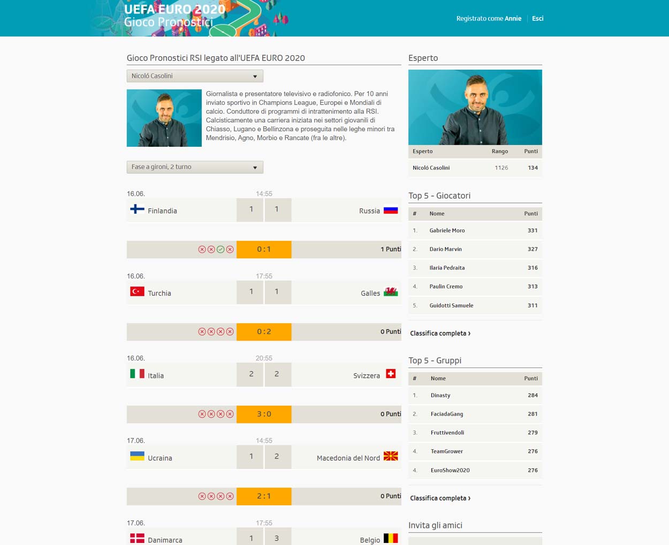Select player Guidotti Samuele in Top 5
The image size is (669, 545).
pyautogui.click(x=451, y=305)
